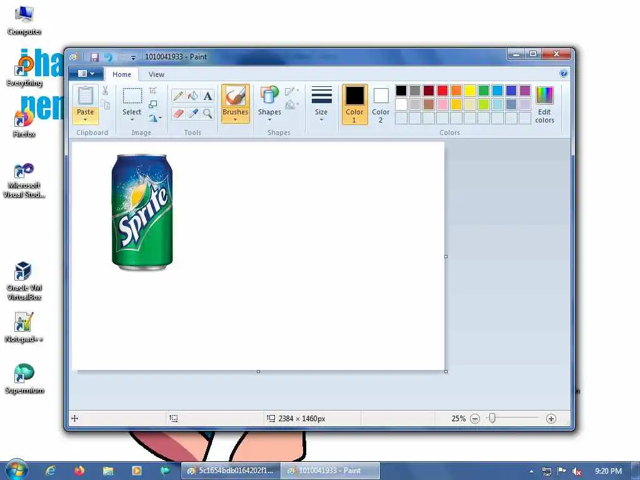Screen dimensions: 640x480
Task: Pick the black color swatch
Action: [401, 91]
